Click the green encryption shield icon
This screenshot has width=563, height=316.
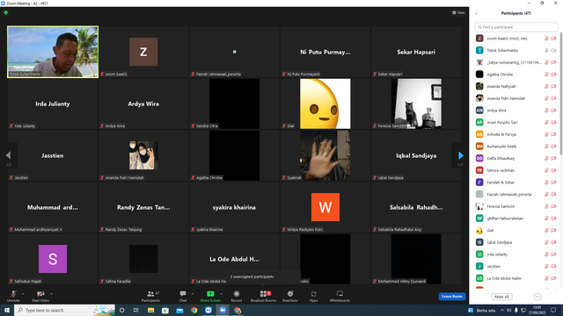coord(6,12)
